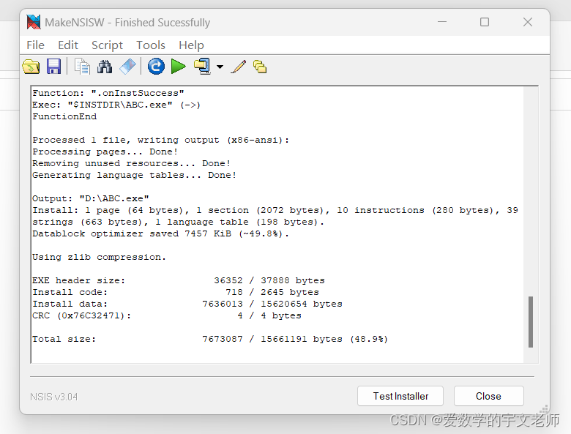
Task: Run the installer with the green play icon
Action: tap(179, 67)
